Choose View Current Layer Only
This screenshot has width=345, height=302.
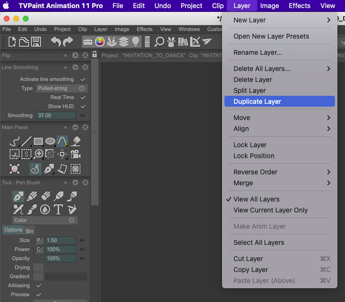(x=280, y=210)
